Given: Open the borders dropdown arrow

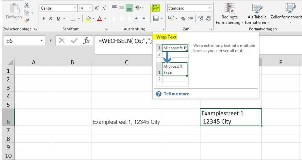Looking at the screenshot, I should (79, 19).
